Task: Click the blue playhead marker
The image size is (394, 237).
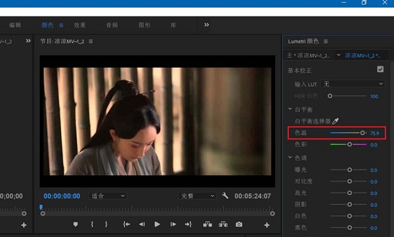Action: click(x=41, y=207)
